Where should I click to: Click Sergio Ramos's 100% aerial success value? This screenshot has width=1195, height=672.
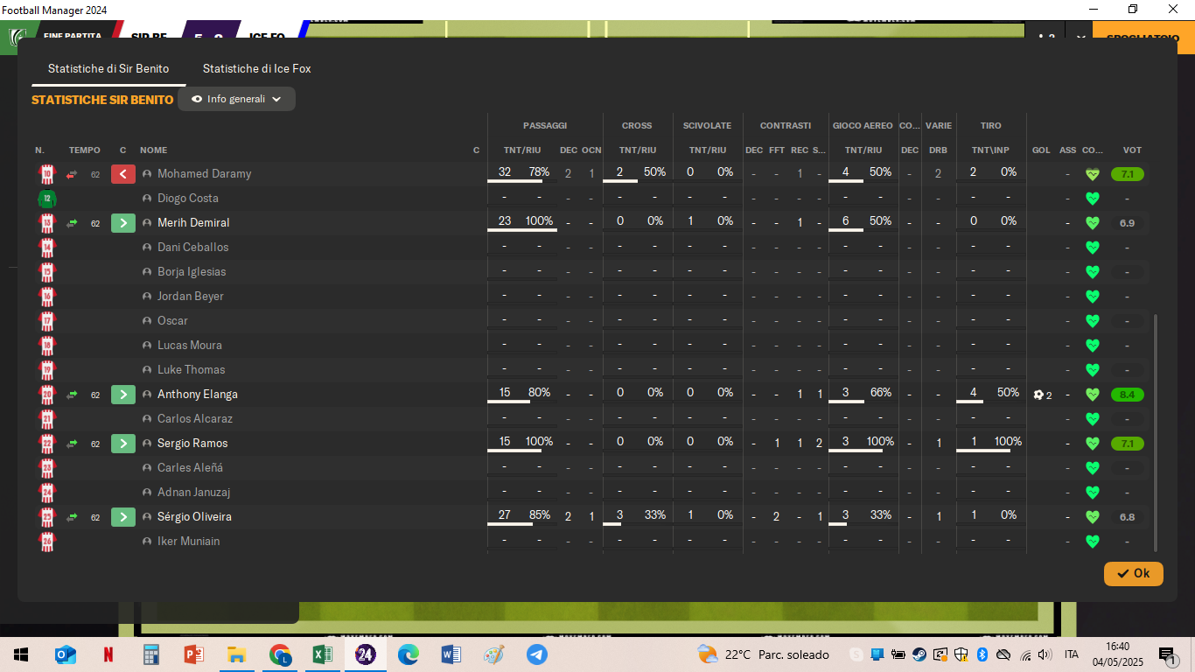pos(880,442)
